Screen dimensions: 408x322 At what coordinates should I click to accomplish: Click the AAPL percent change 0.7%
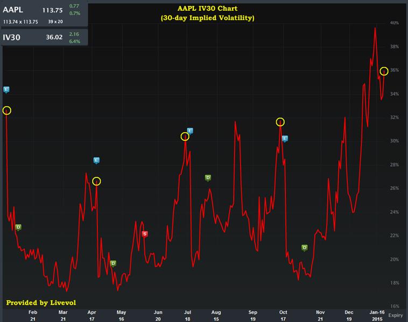coord(75,13)
